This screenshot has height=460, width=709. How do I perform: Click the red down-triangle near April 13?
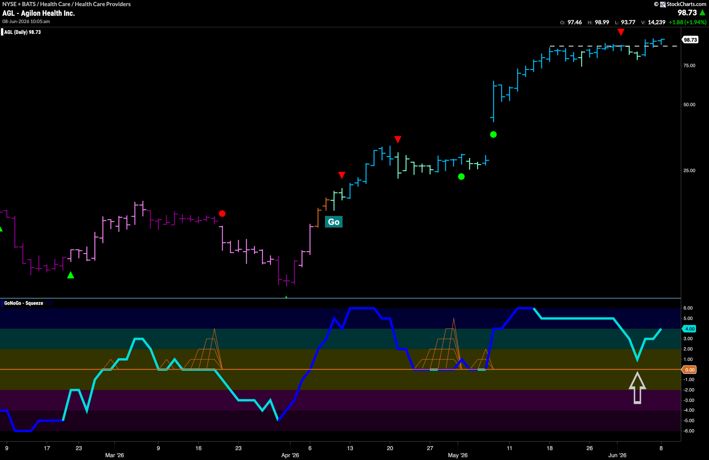(x=342, y=175)
